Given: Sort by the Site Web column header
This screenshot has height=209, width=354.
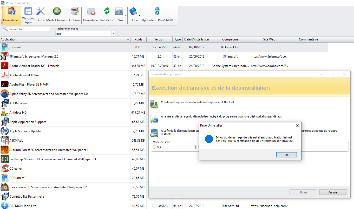Looking at the screenshot, I should pos(269,39).
